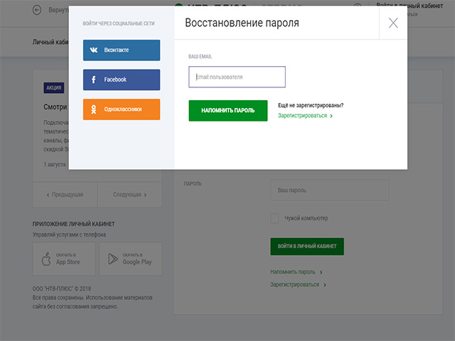Click the Одноклассники logo icon
This screenshot has height=341, width=455.
[93, 109]
